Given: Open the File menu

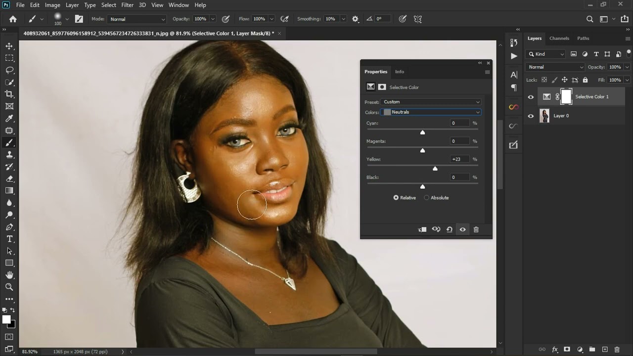Looking at the screenshot, I should [20, 5].
